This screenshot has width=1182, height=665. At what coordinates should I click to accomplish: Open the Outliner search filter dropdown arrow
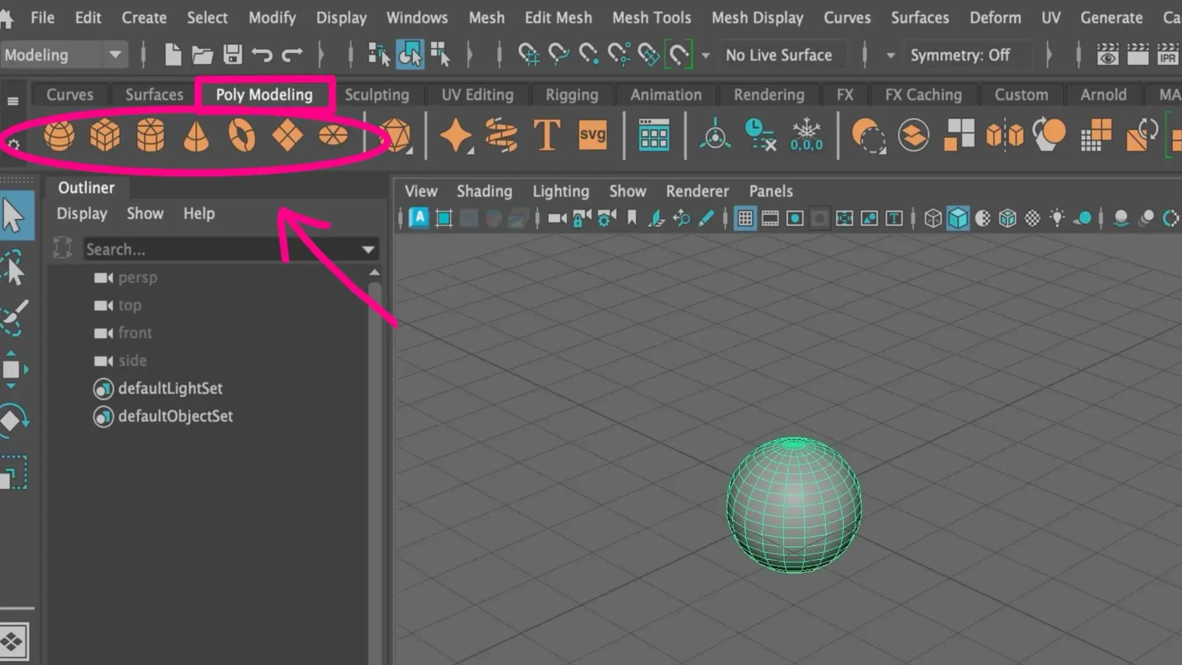[x=368, y=249]
